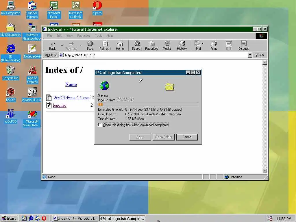296x222 pixels.
Task: Click the Back toolbar button
Action: [x=53, y=45]
